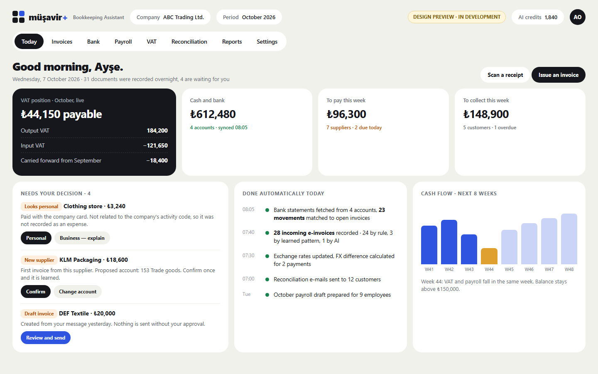This screenshot has width=598, height=374.
Task: Switch to the Reports tab
Action: point(232,42)
